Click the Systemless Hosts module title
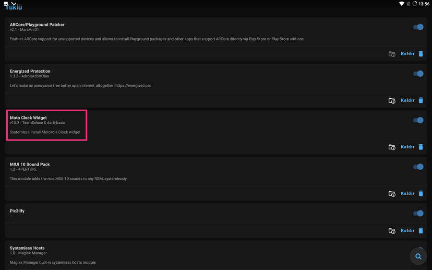Image resolution: width=432 pixels, height=270 pixels. 27,248
